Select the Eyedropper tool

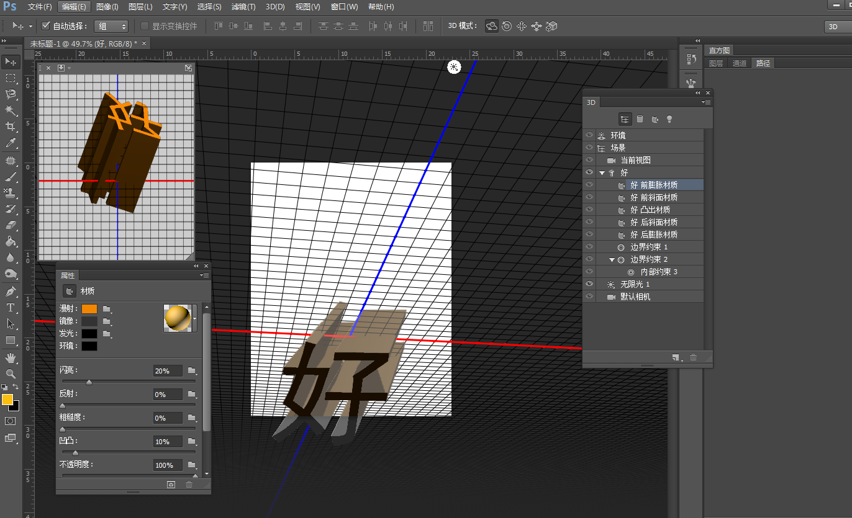[x=11, y=143]
